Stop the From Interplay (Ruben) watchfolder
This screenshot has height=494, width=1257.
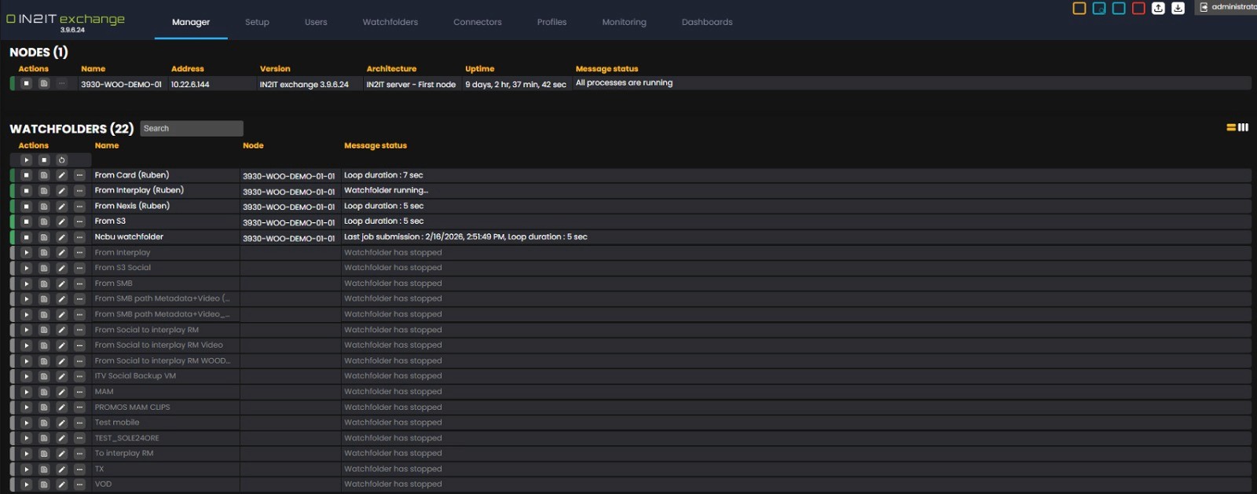coord(26,191)
